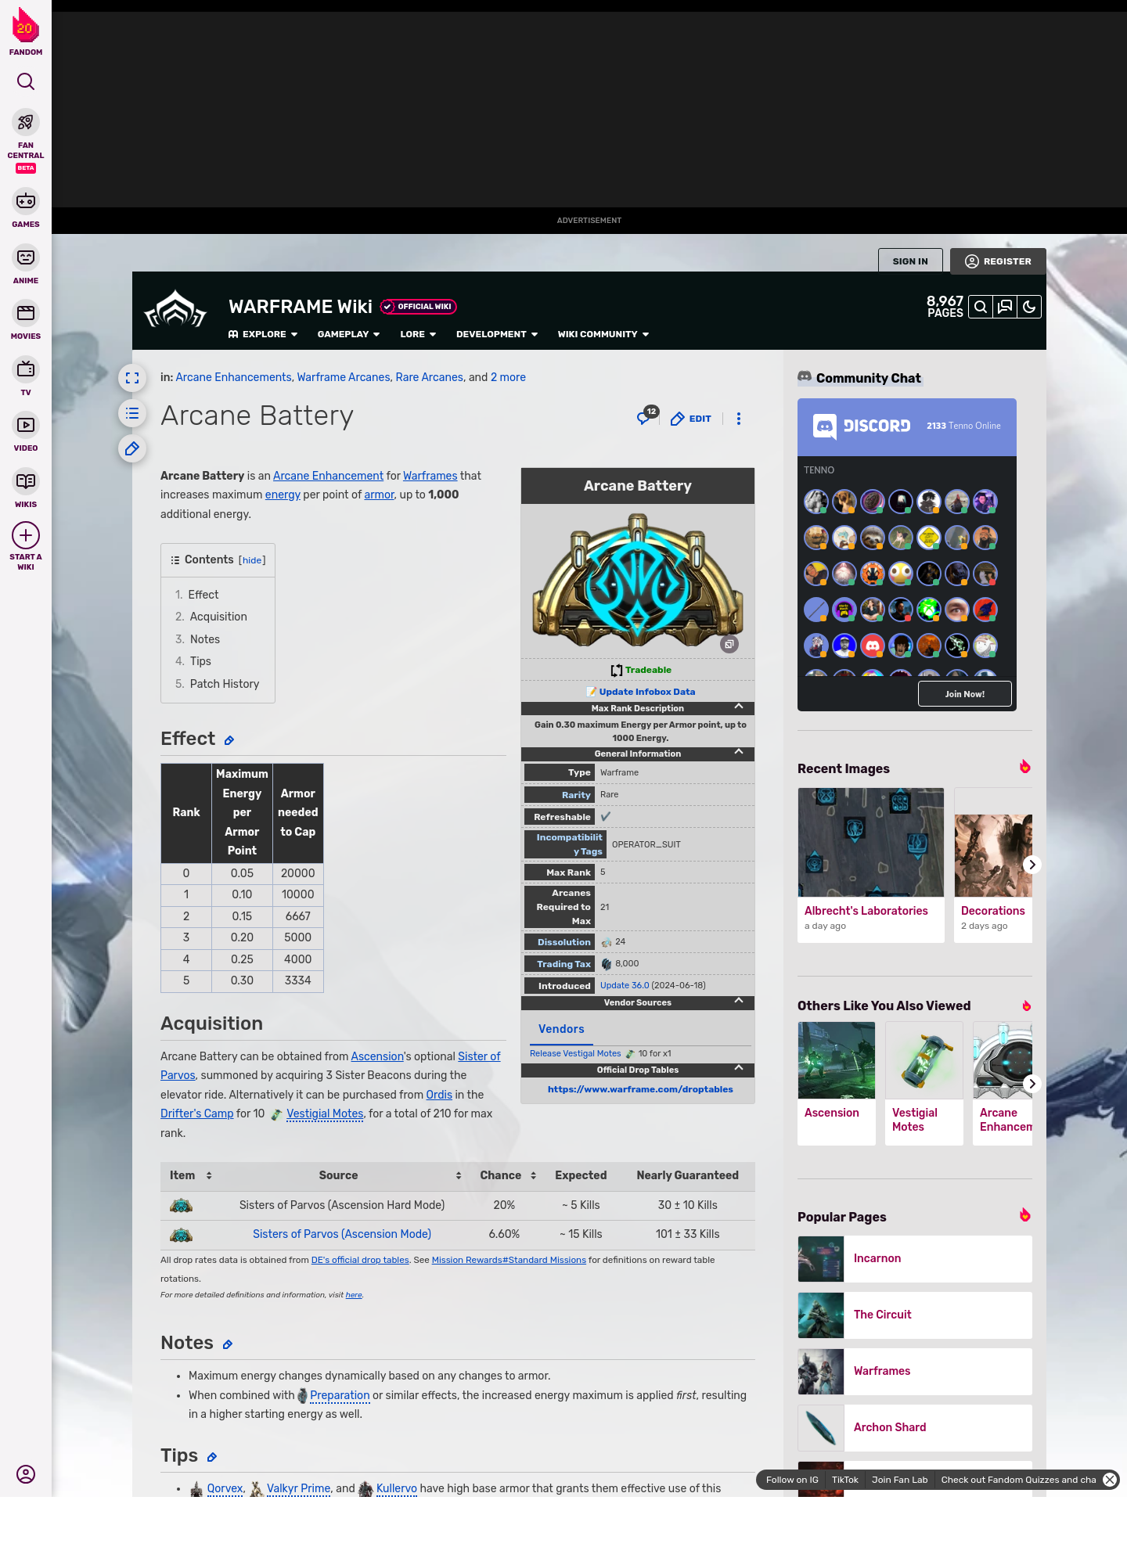Open the user profile icon in sidebar
This screenshot has height=1565, width=1127.
(x=26, y=1474)
